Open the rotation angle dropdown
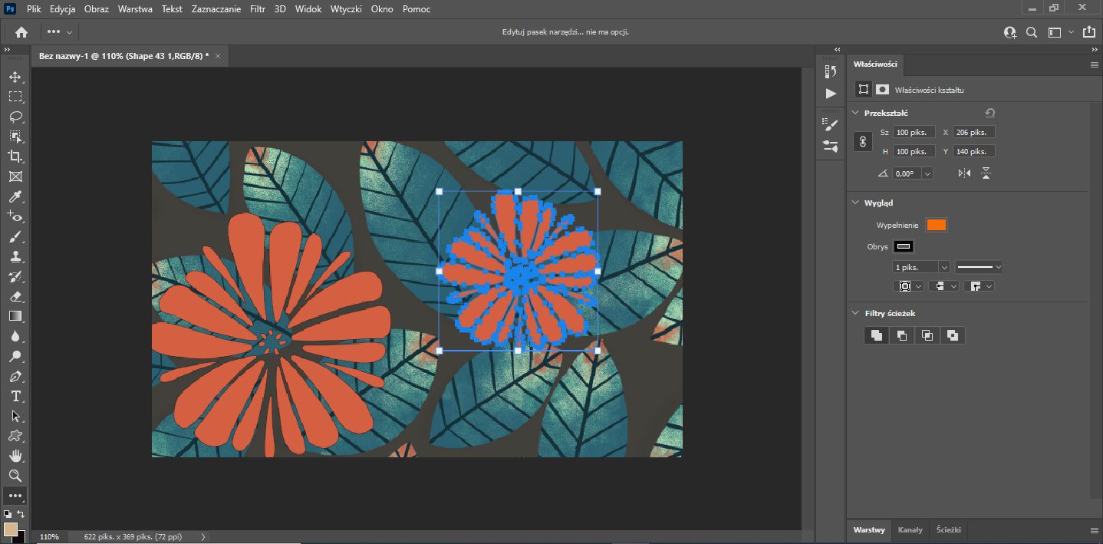1103x544 pixels. pyautogui.click(x=927, y=174)
